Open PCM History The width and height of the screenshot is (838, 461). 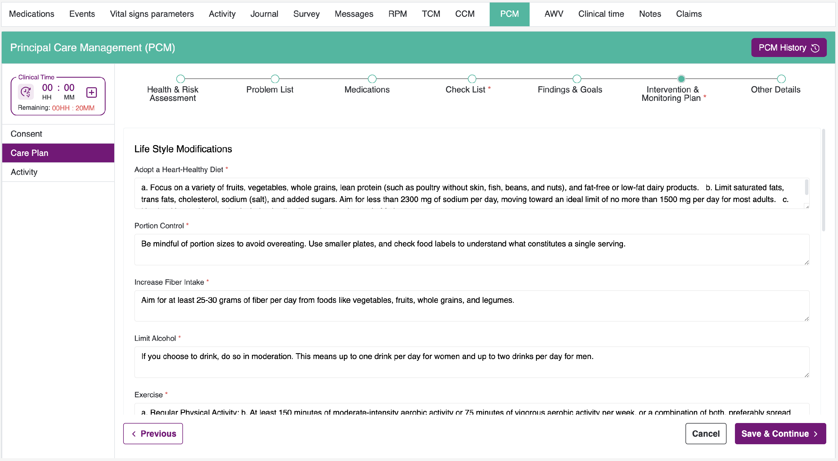[x=788, y=48]
